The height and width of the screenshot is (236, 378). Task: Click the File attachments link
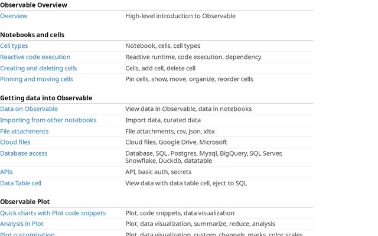[x=24, y=132]
